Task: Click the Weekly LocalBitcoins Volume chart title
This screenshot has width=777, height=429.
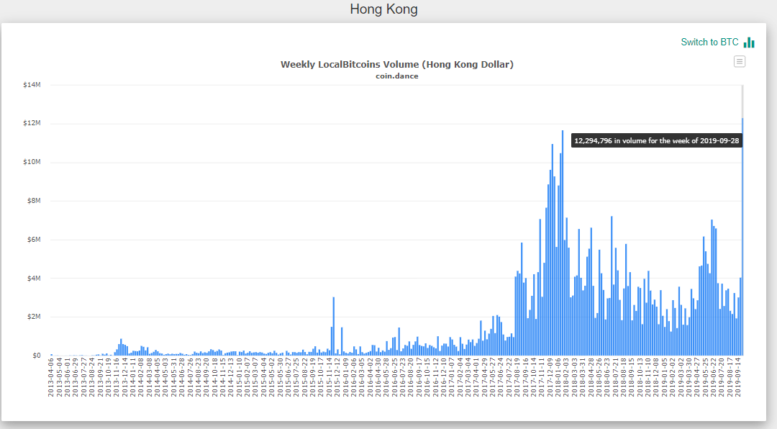Action: 396,65
